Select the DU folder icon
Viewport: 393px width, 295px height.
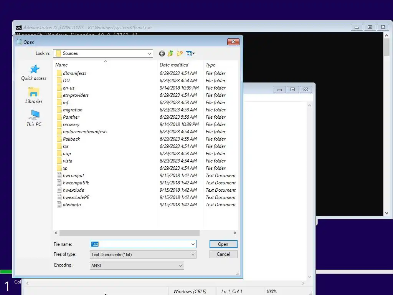[59, 81]
